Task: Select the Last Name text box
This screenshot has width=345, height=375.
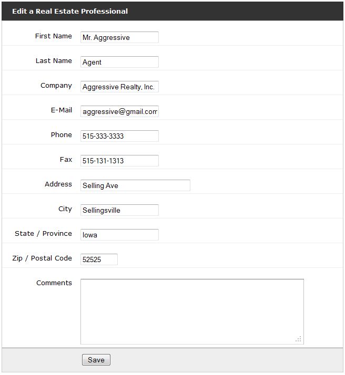Action: coord(119,62)
